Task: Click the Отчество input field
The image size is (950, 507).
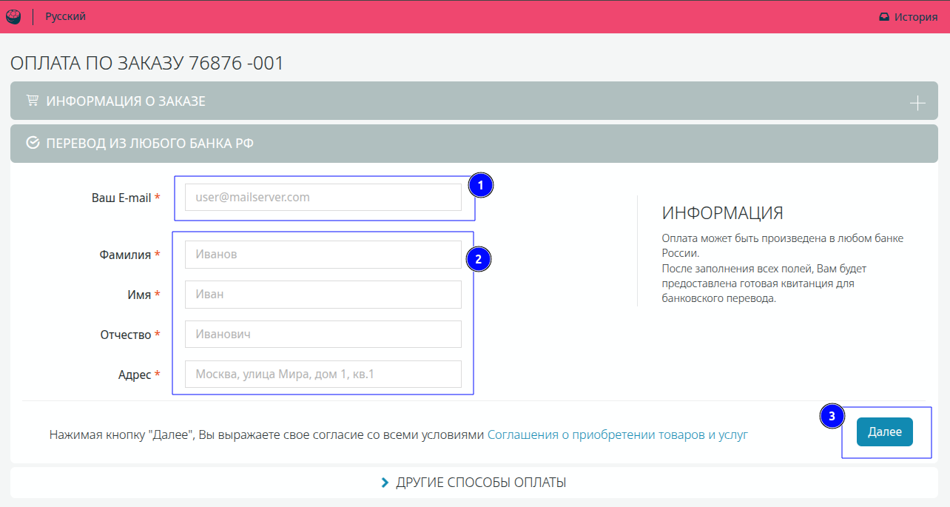Action: [x=323, y=335]
